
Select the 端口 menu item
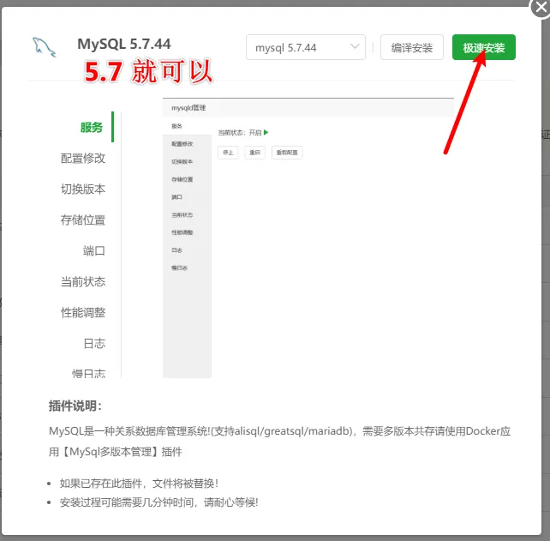point(94,250)
